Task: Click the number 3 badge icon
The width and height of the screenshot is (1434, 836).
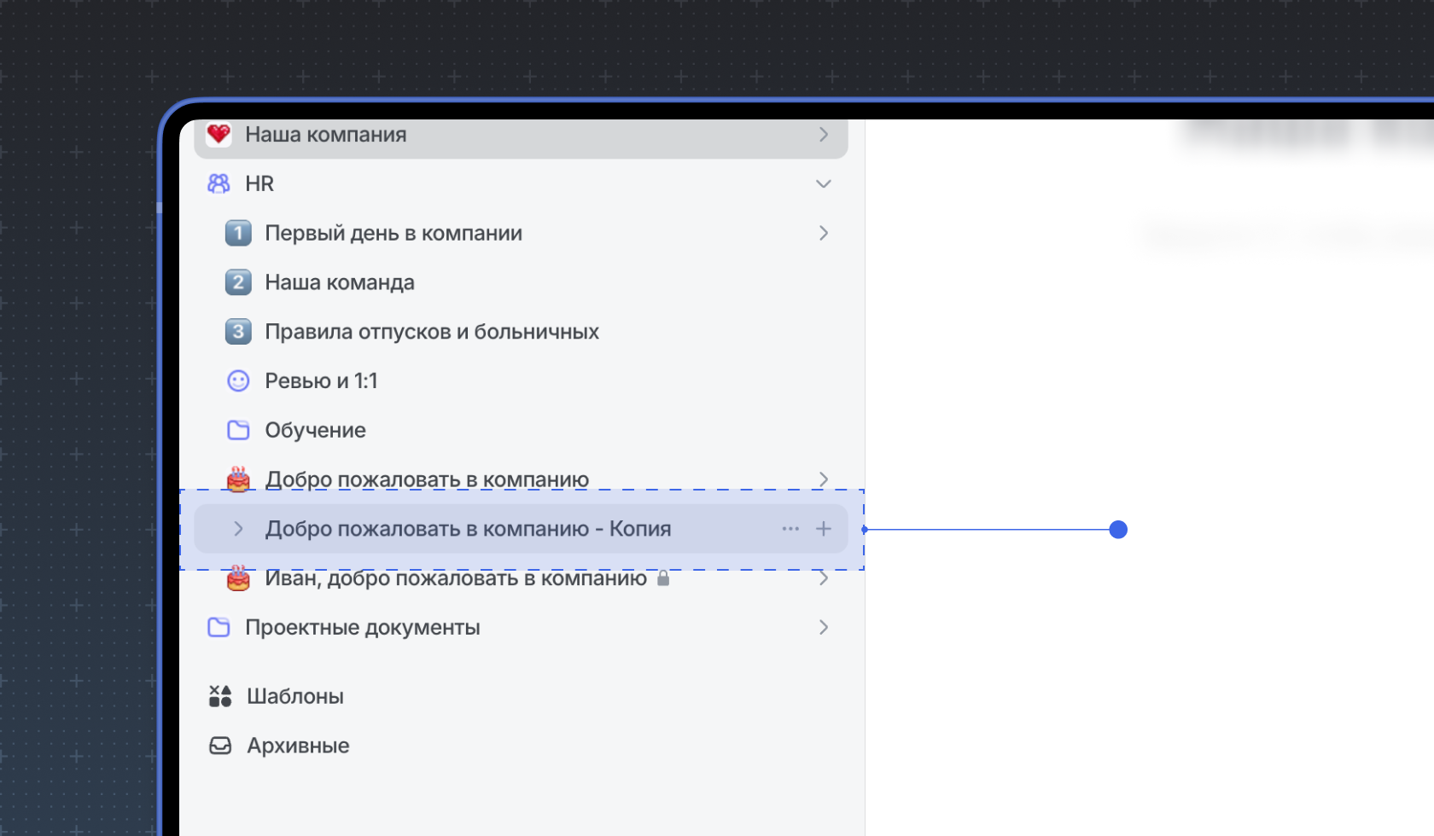Action: 238,332
